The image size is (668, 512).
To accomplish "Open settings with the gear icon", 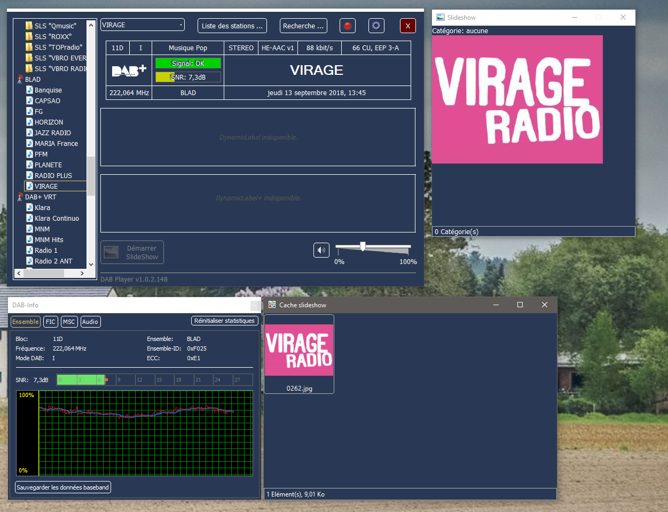I will (376, 26).
